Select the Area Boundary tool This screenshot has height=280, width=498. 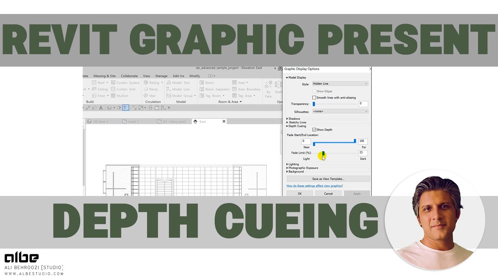coord(246,89)
